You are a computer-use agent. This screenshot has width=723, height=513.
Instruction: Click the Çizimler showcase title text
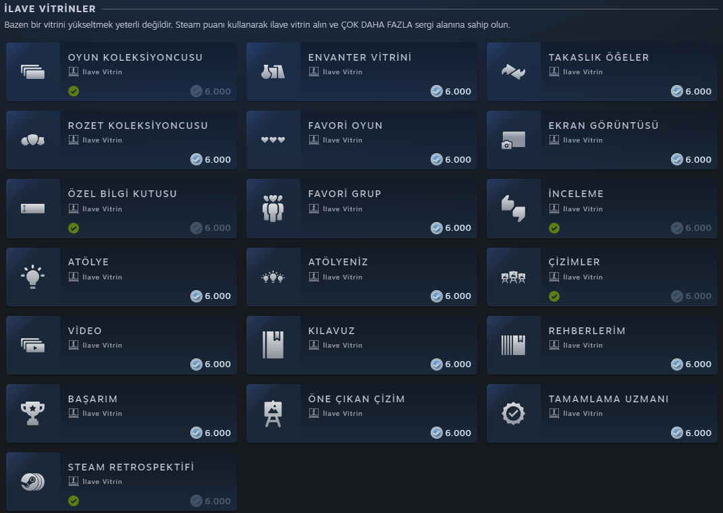574,262
